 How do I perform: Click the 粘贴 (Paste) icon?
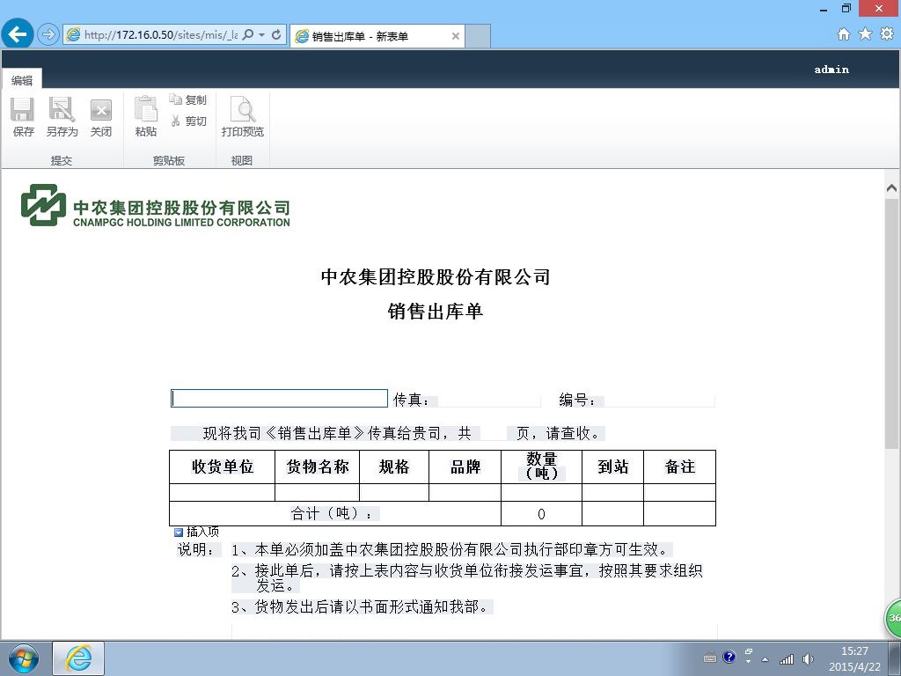tap(145, 117)
